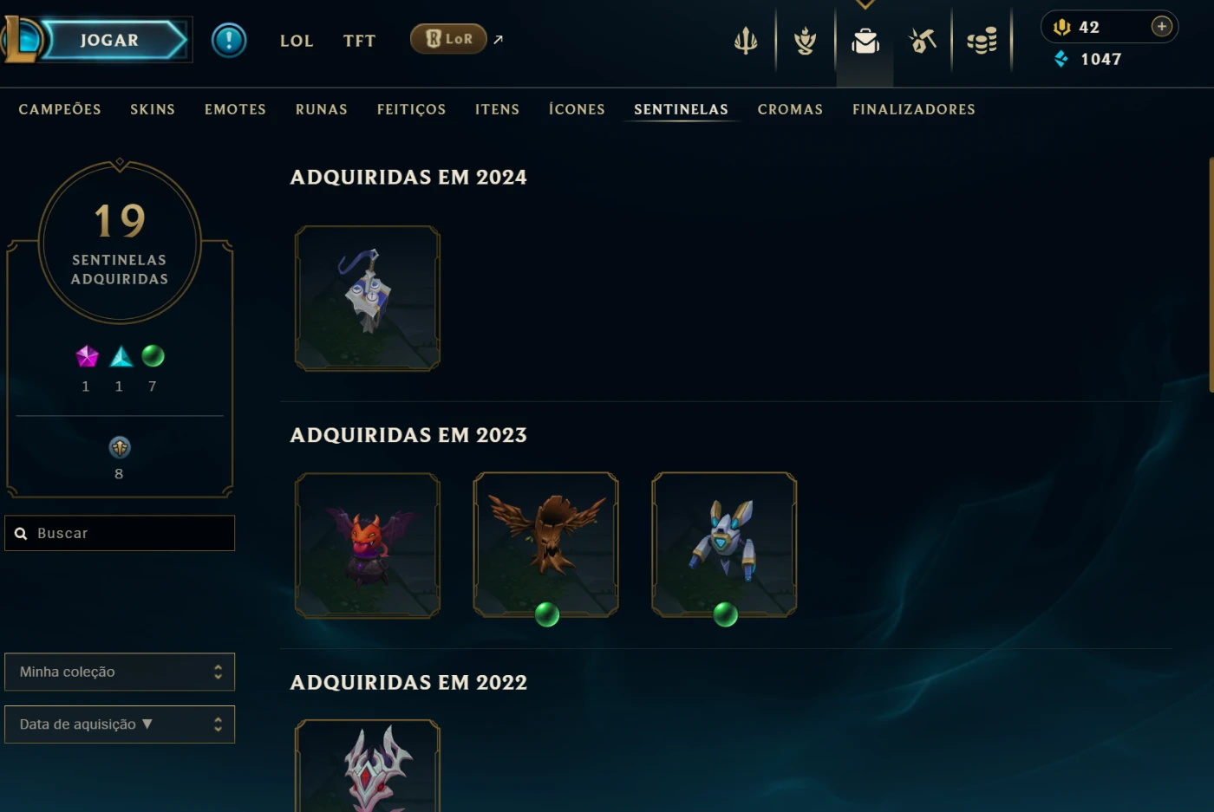Viewport: 1214px width, 812px height.
Task: Open the collection backpack icon
Action: (x=865, y=41)
